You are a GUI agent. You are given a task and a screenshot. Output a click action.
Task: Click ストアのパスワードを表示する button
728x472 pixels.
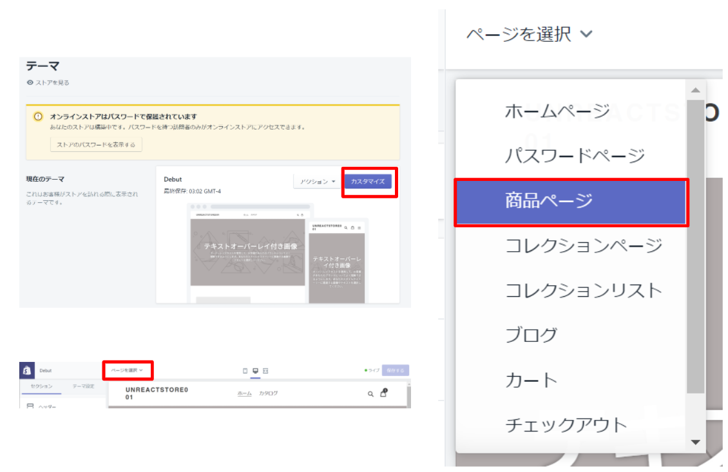point(96,145)
